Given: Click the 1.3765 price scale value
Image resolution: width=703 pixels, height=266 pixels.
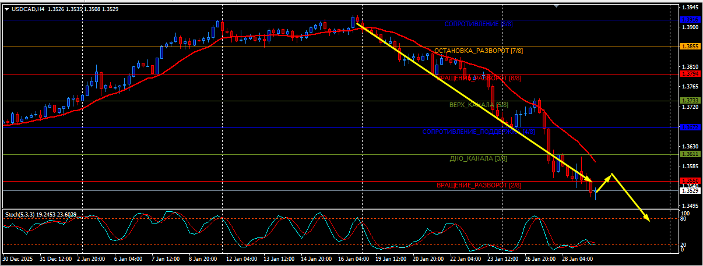Looking at the screenshot, I should click(x=691, y=87).
